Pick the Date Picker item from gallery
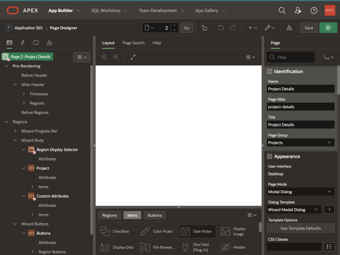Screen dimensions: 340x255 pos(197,231)
